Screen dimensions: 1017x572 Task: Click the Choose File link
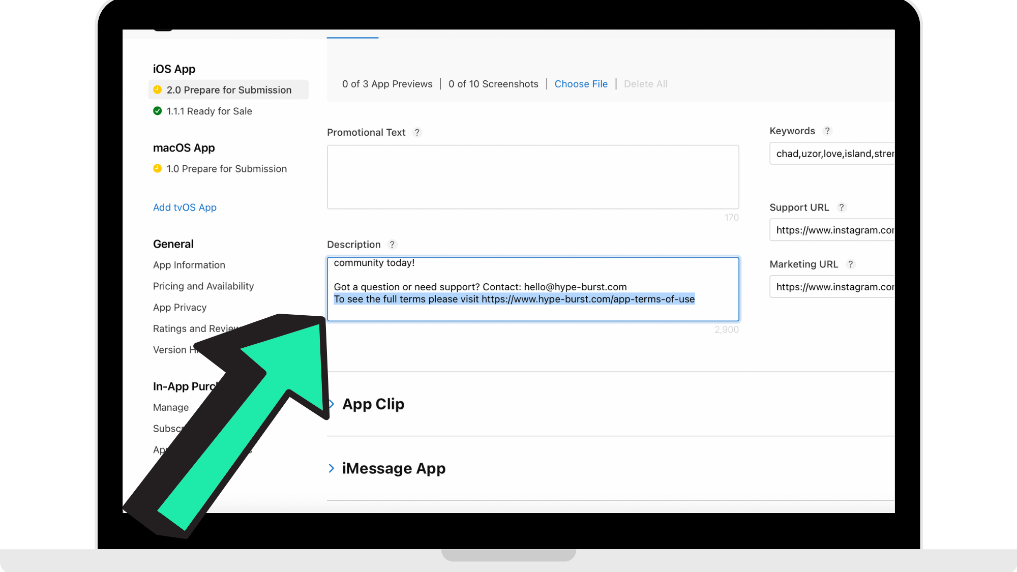[581, 84]
